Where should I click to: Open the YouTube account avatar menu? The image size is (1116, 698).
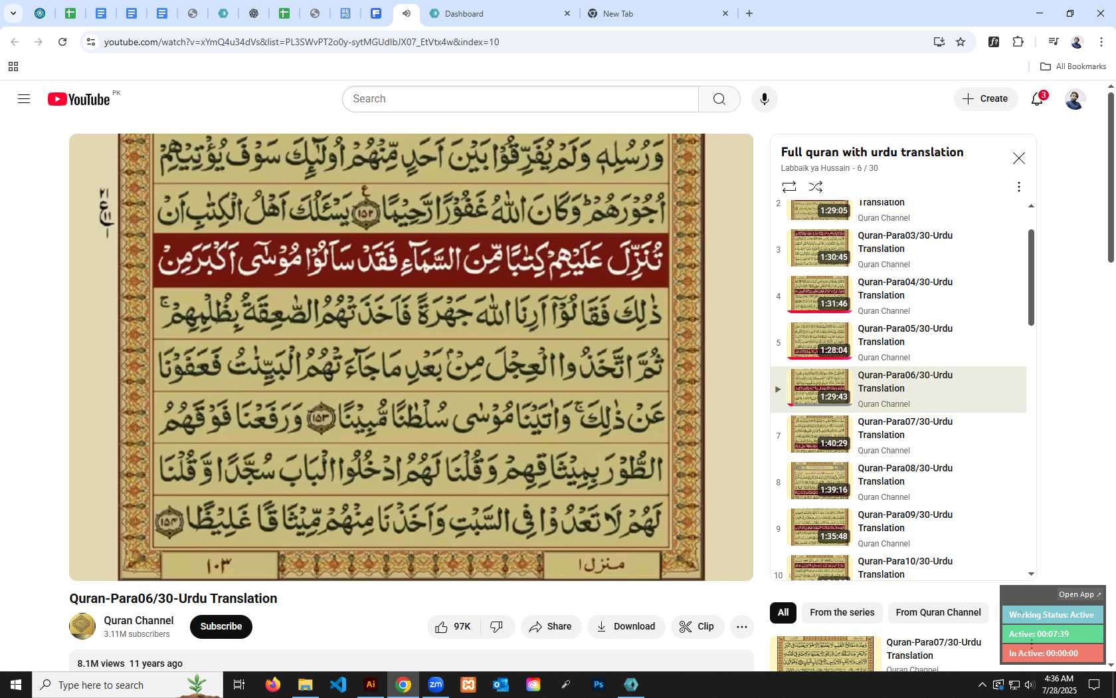tap(1075, 99)
